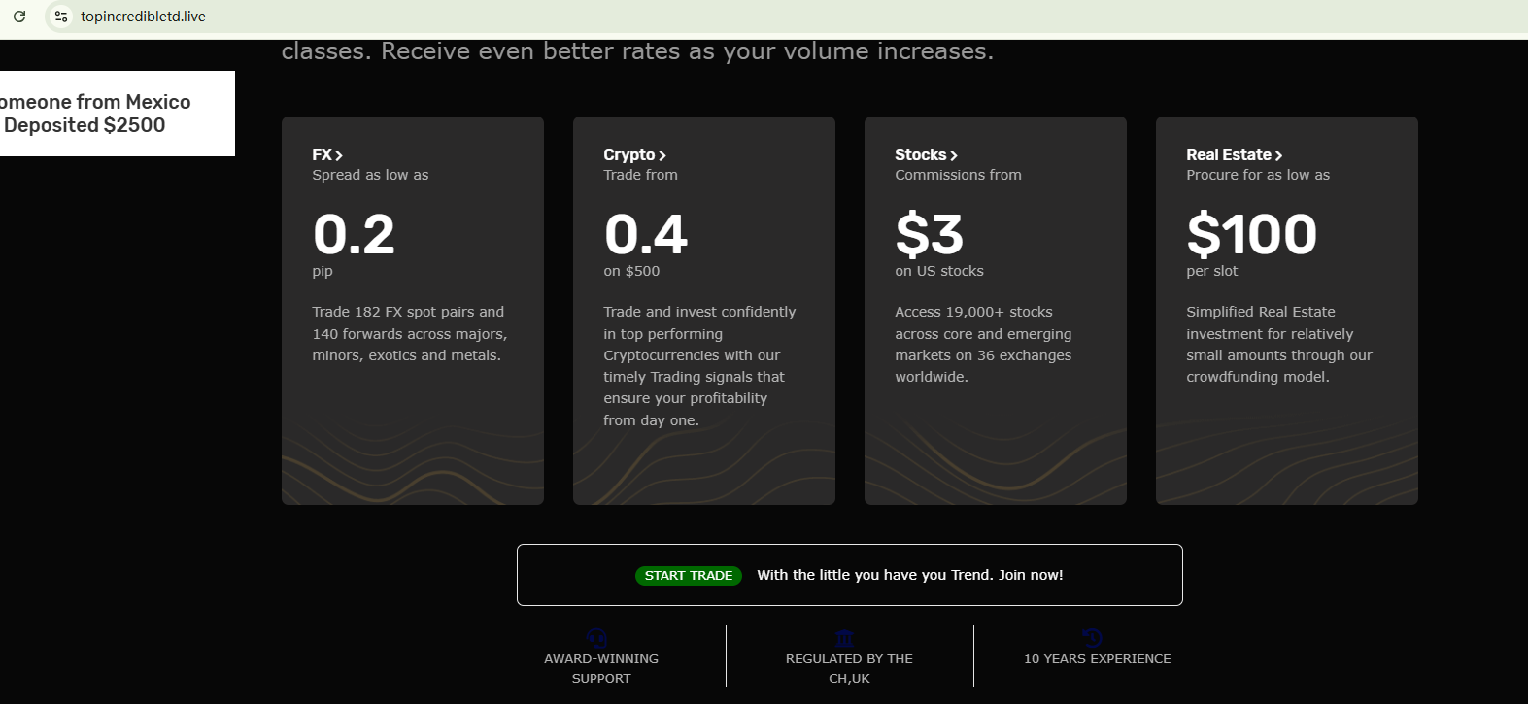
Task: Open the chevron next to Stocks
Action: tap(954, 155)
